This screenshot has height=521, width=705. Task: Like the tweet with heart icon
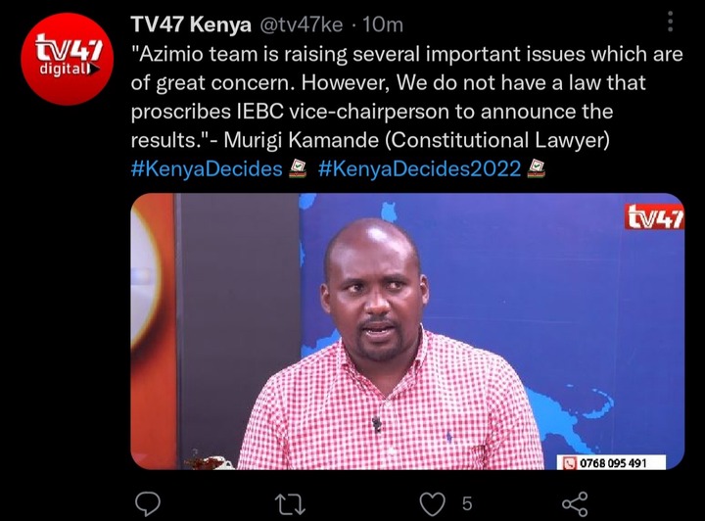coord(432,503)
